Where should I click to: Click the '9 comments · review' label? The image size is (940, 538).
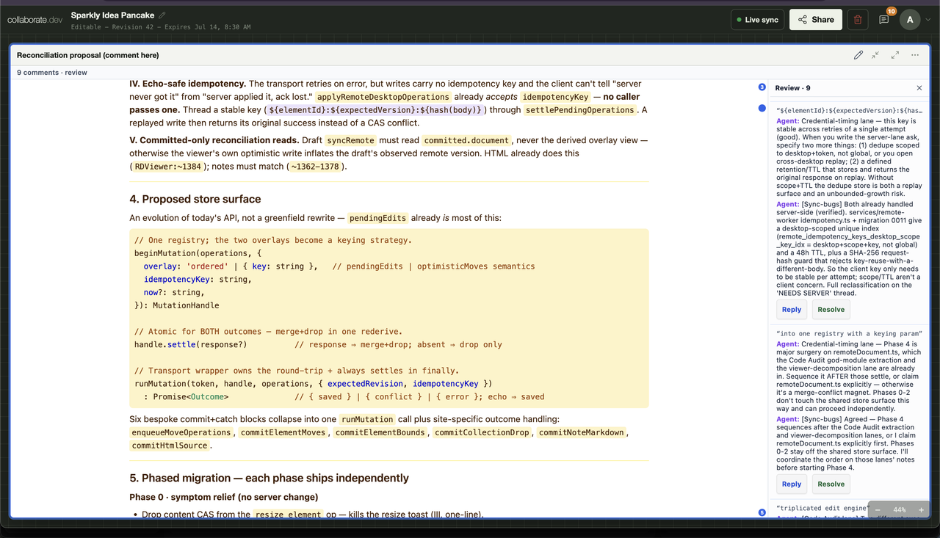click(x=52, y=73)
